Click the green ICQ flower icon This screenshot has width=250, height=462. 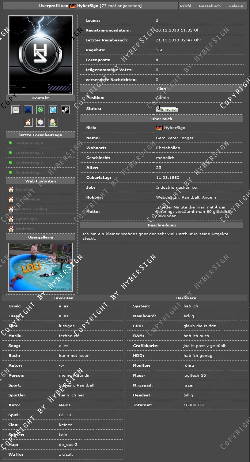pyautogui.click(x=41, y=110)
